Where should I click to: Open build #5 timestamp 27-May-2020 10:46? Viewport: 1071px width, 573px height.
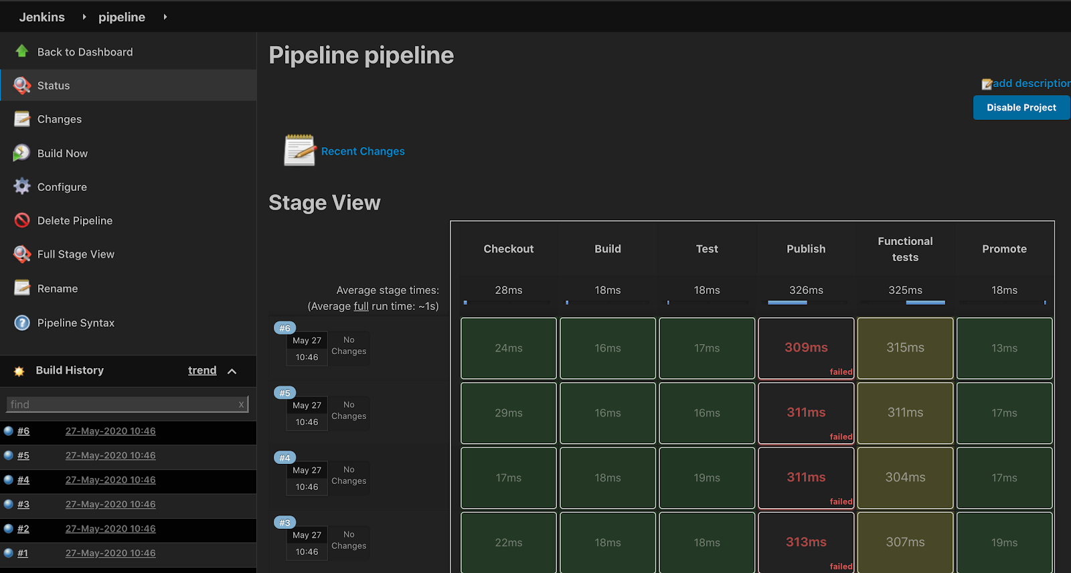tap(110, 455)
